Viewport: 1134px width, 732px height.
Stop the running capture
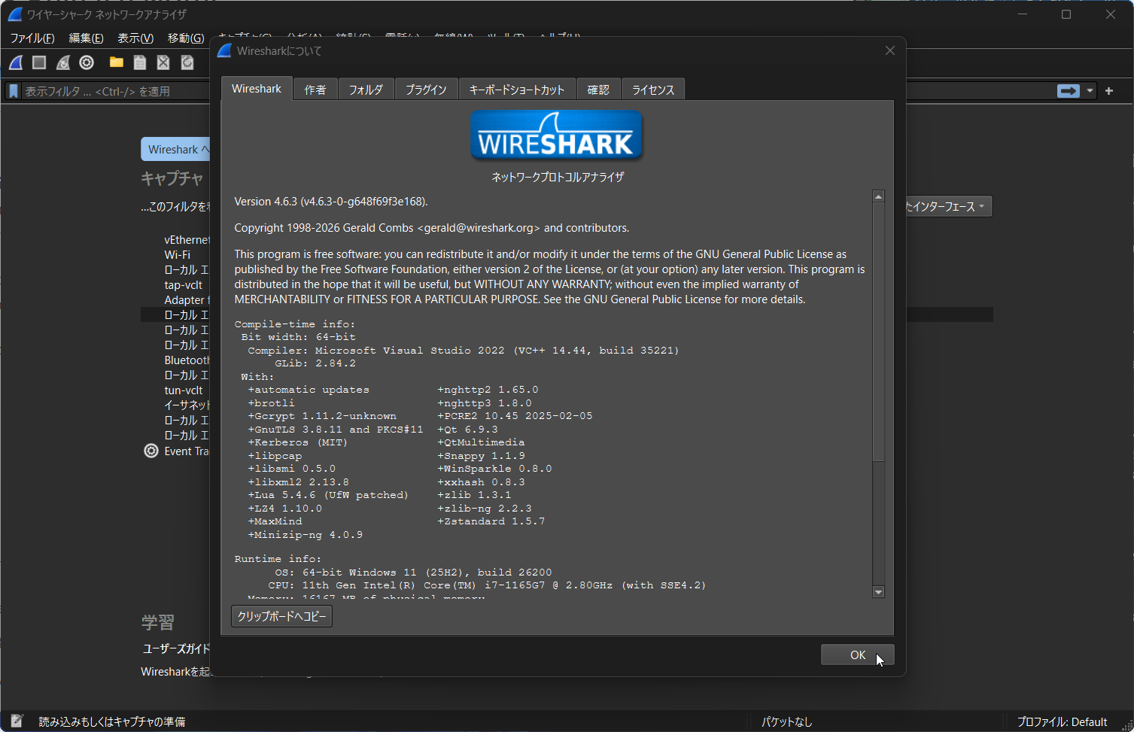pyautogui.click(x=38, y=62)
